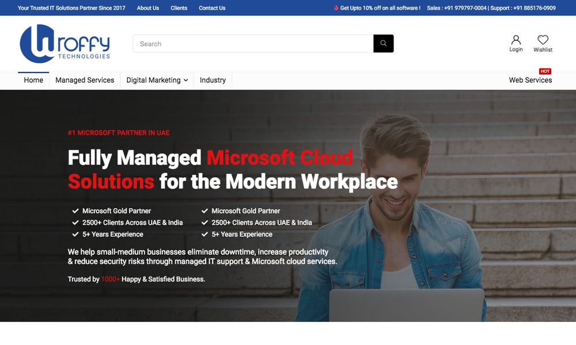Visit the About Us link

click(x=148, y=8)
